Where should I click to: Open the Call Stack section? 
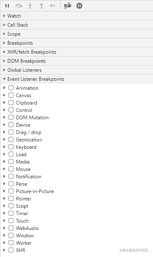pyautogui.click(x=76, y=25)
